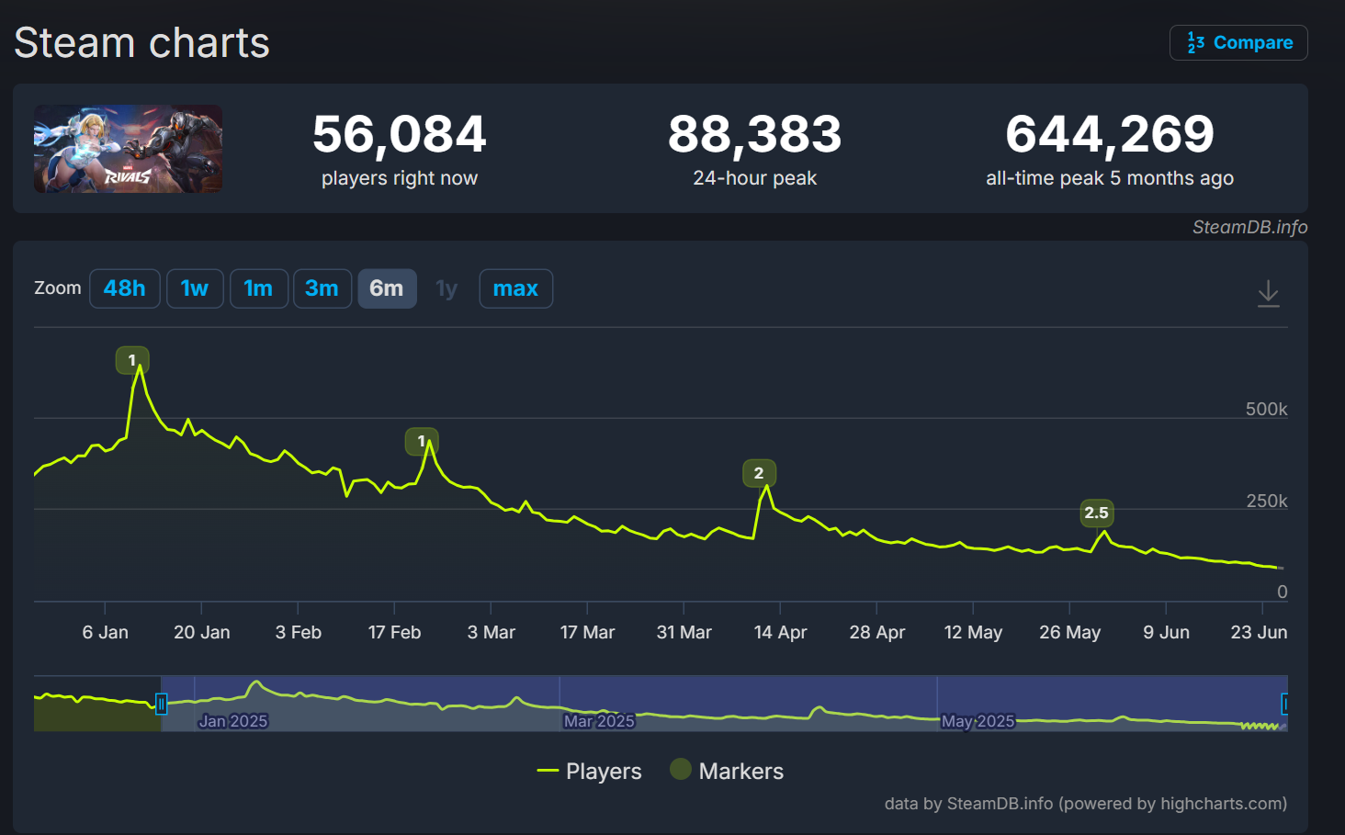
Task: Click the marker 1 flag near 6 Jan
Action: pyautogui.click(x=132, y=360)
